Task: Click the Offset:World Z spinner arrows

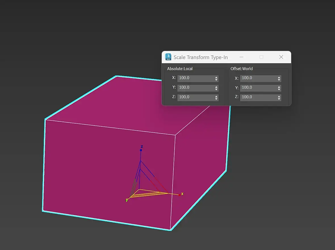Action: tap(279, 97)
